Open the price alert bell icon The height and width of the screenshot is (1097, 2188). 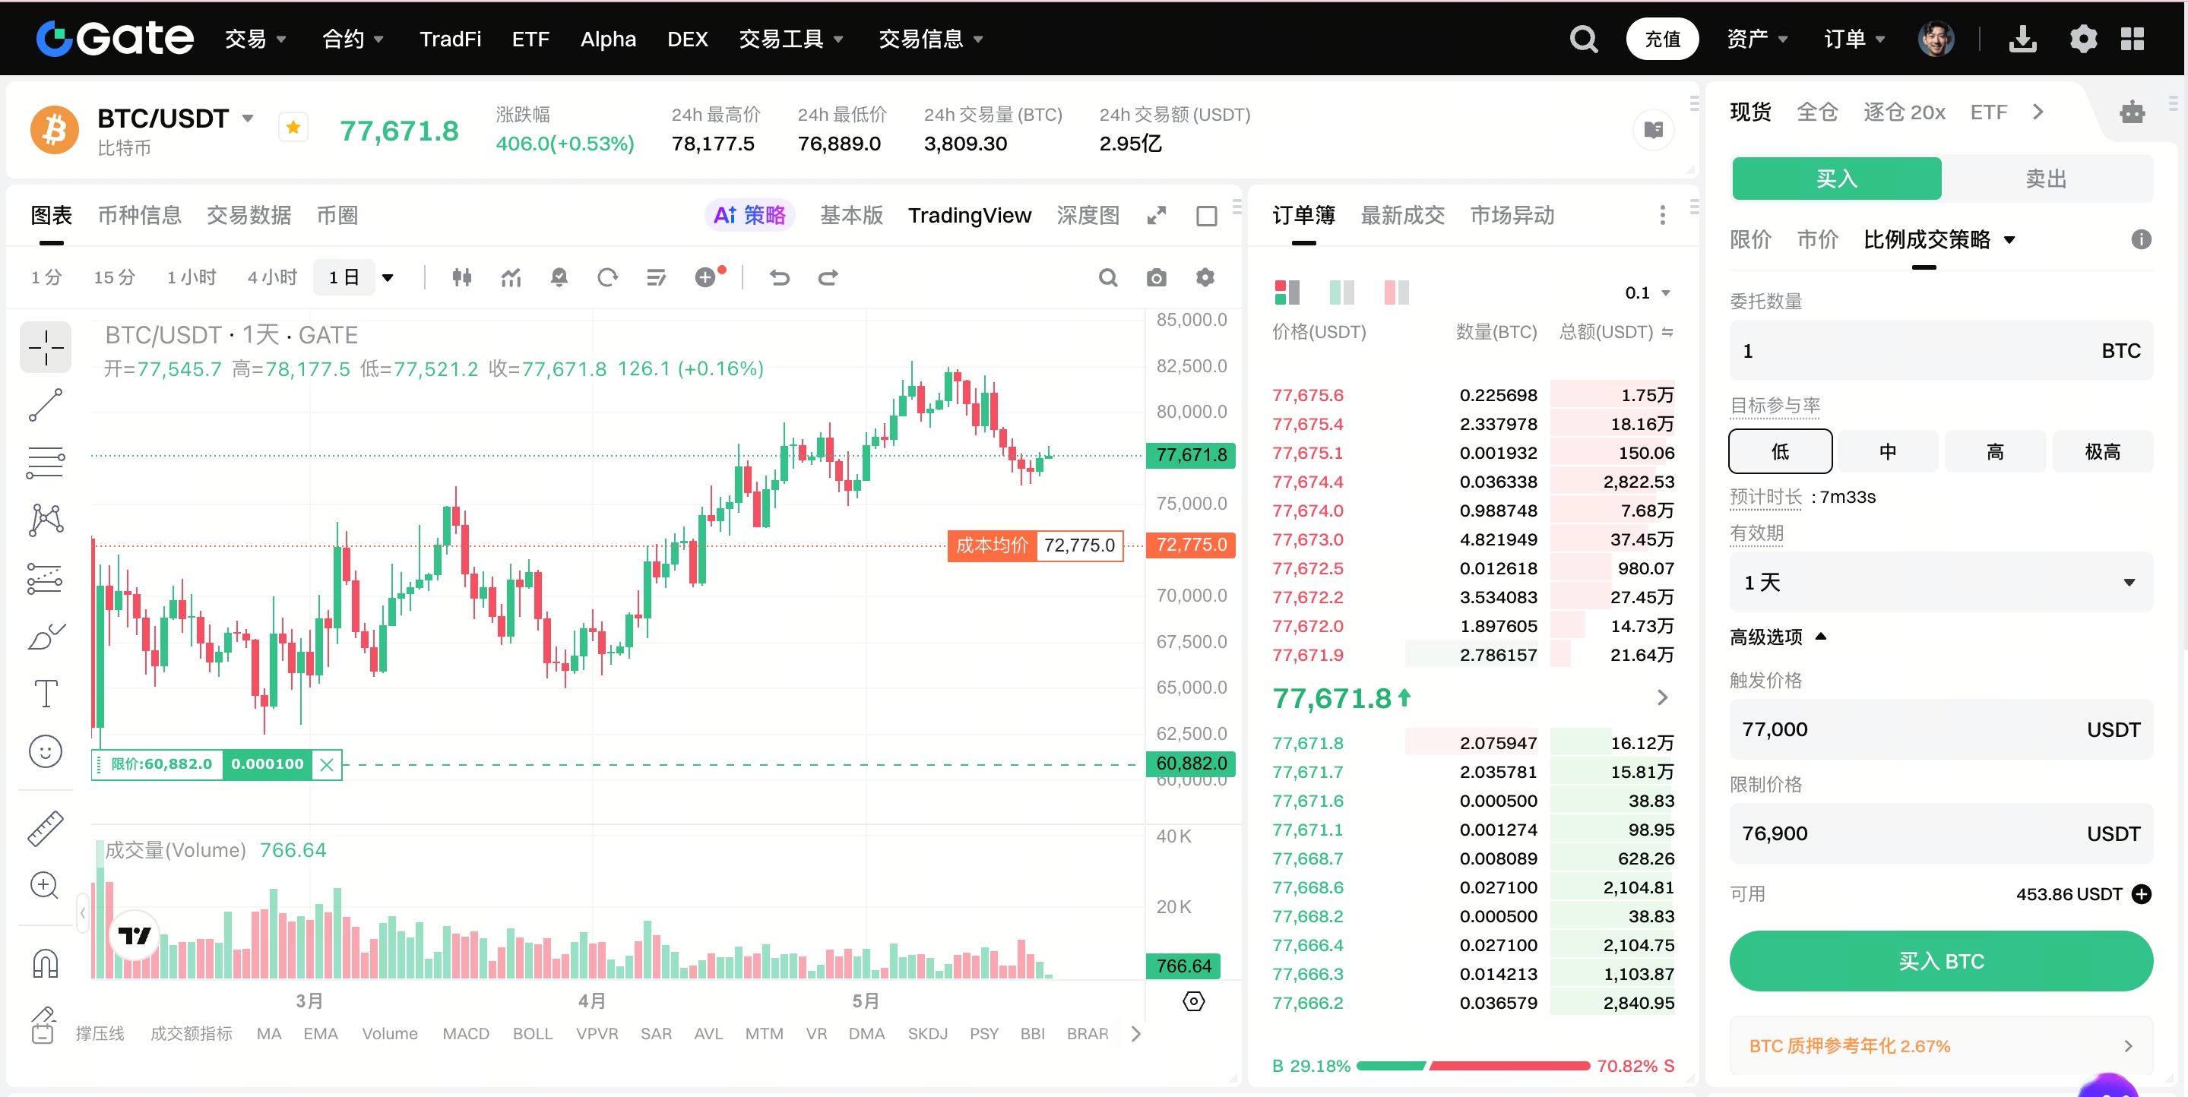(x=559, y=277)
